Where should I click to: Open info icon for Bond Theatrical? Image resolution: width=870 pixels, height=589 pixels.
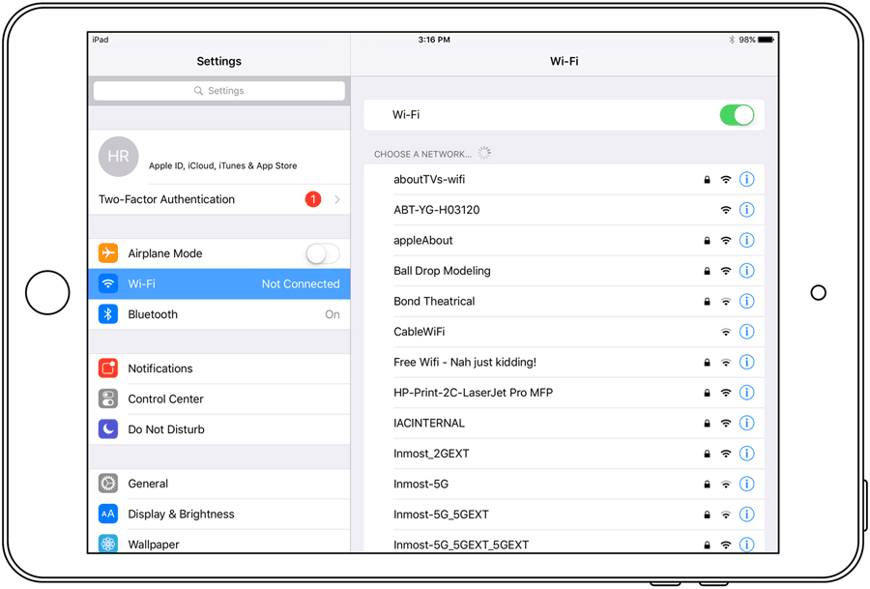click(746, 302)
